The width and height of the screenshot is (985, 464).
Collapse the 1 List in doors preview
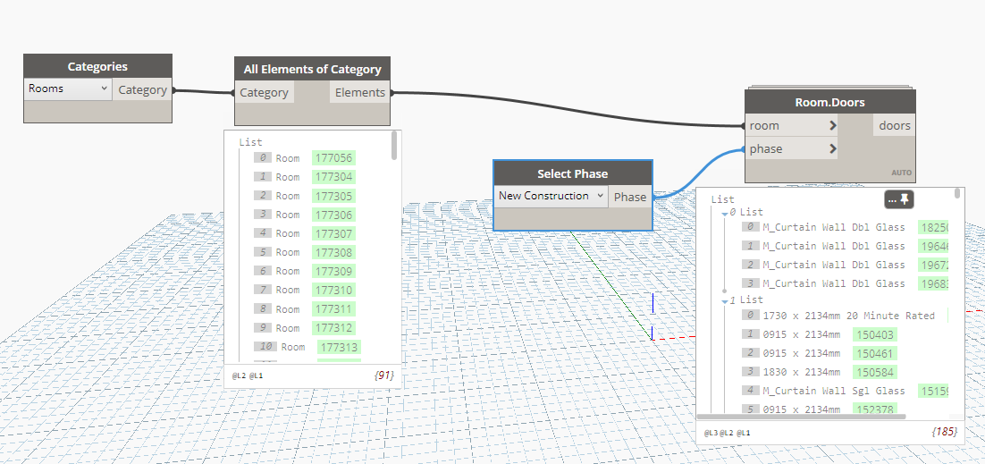click(724, 301)
